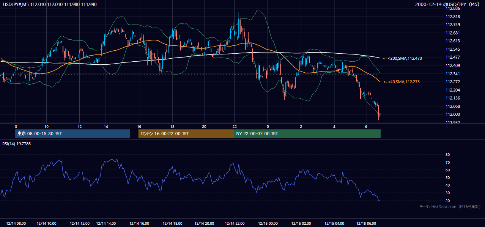The width and height of the screenshot is (485, 227).
Task: Click price axis label 112.272
Action: click(454, 82)
